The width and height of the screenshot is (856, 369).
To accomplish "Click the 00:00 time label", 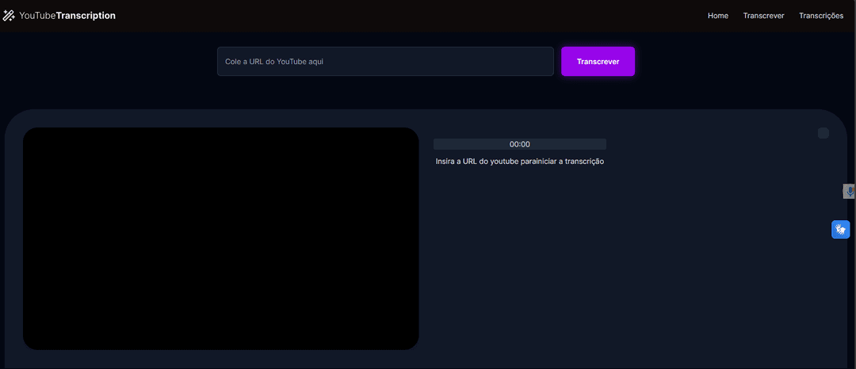I will tap(519, 144).
